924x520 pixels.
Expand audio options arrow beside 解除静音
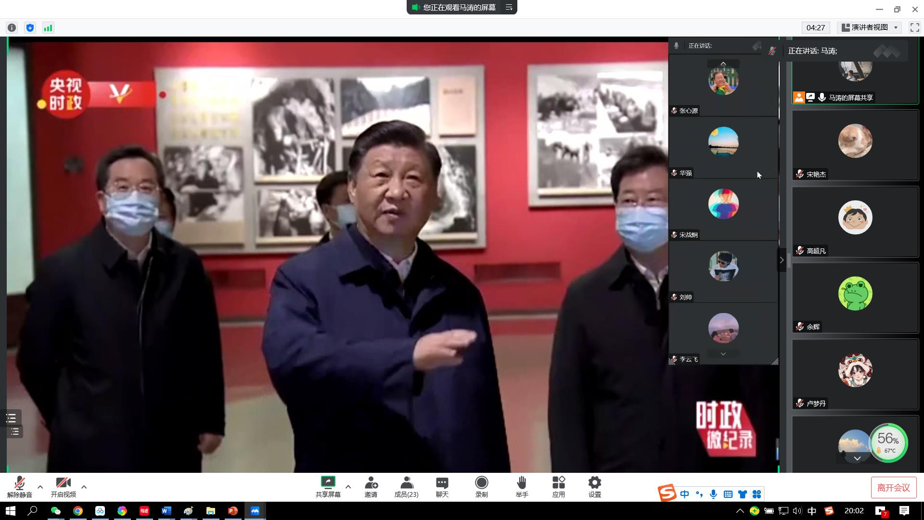pyautogui.click(x=40, y=487)
